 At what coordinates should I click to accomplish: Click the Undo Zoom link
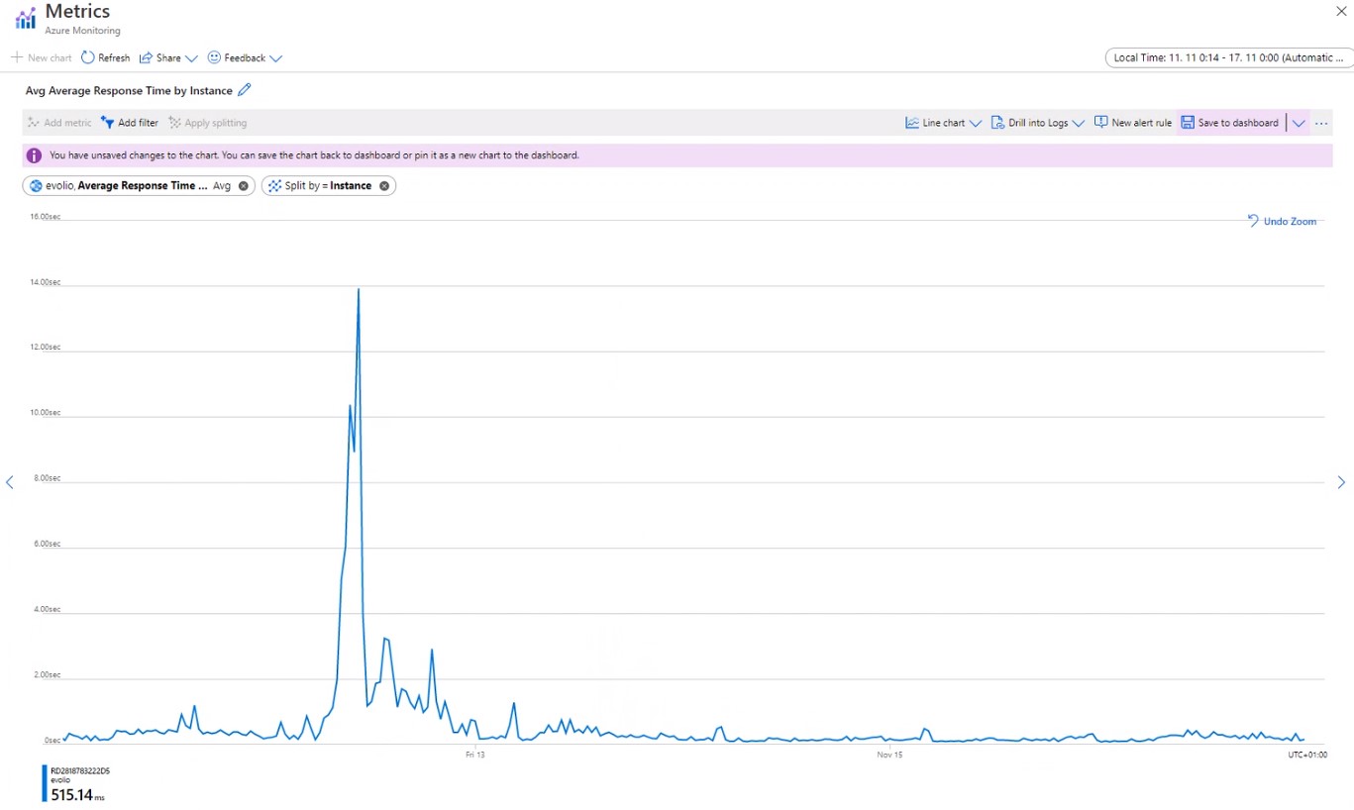click(x=1283, y=221)
